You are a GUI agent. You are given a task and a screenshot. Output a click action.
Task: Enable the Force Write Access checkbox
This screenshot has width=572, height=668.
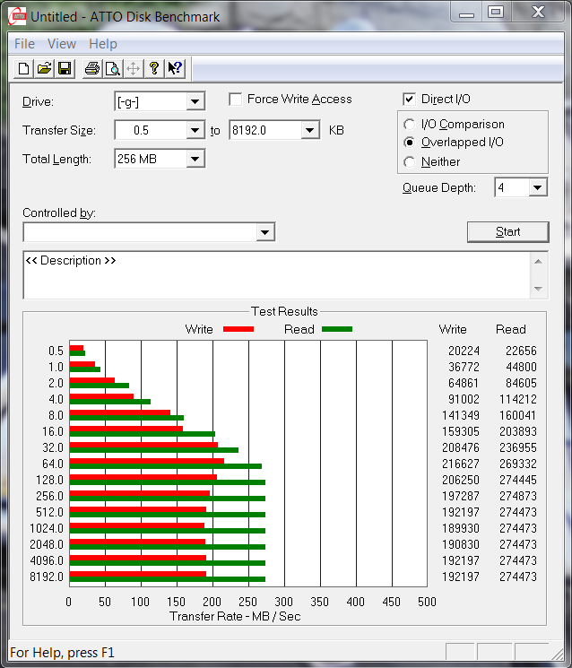[236, 100]
